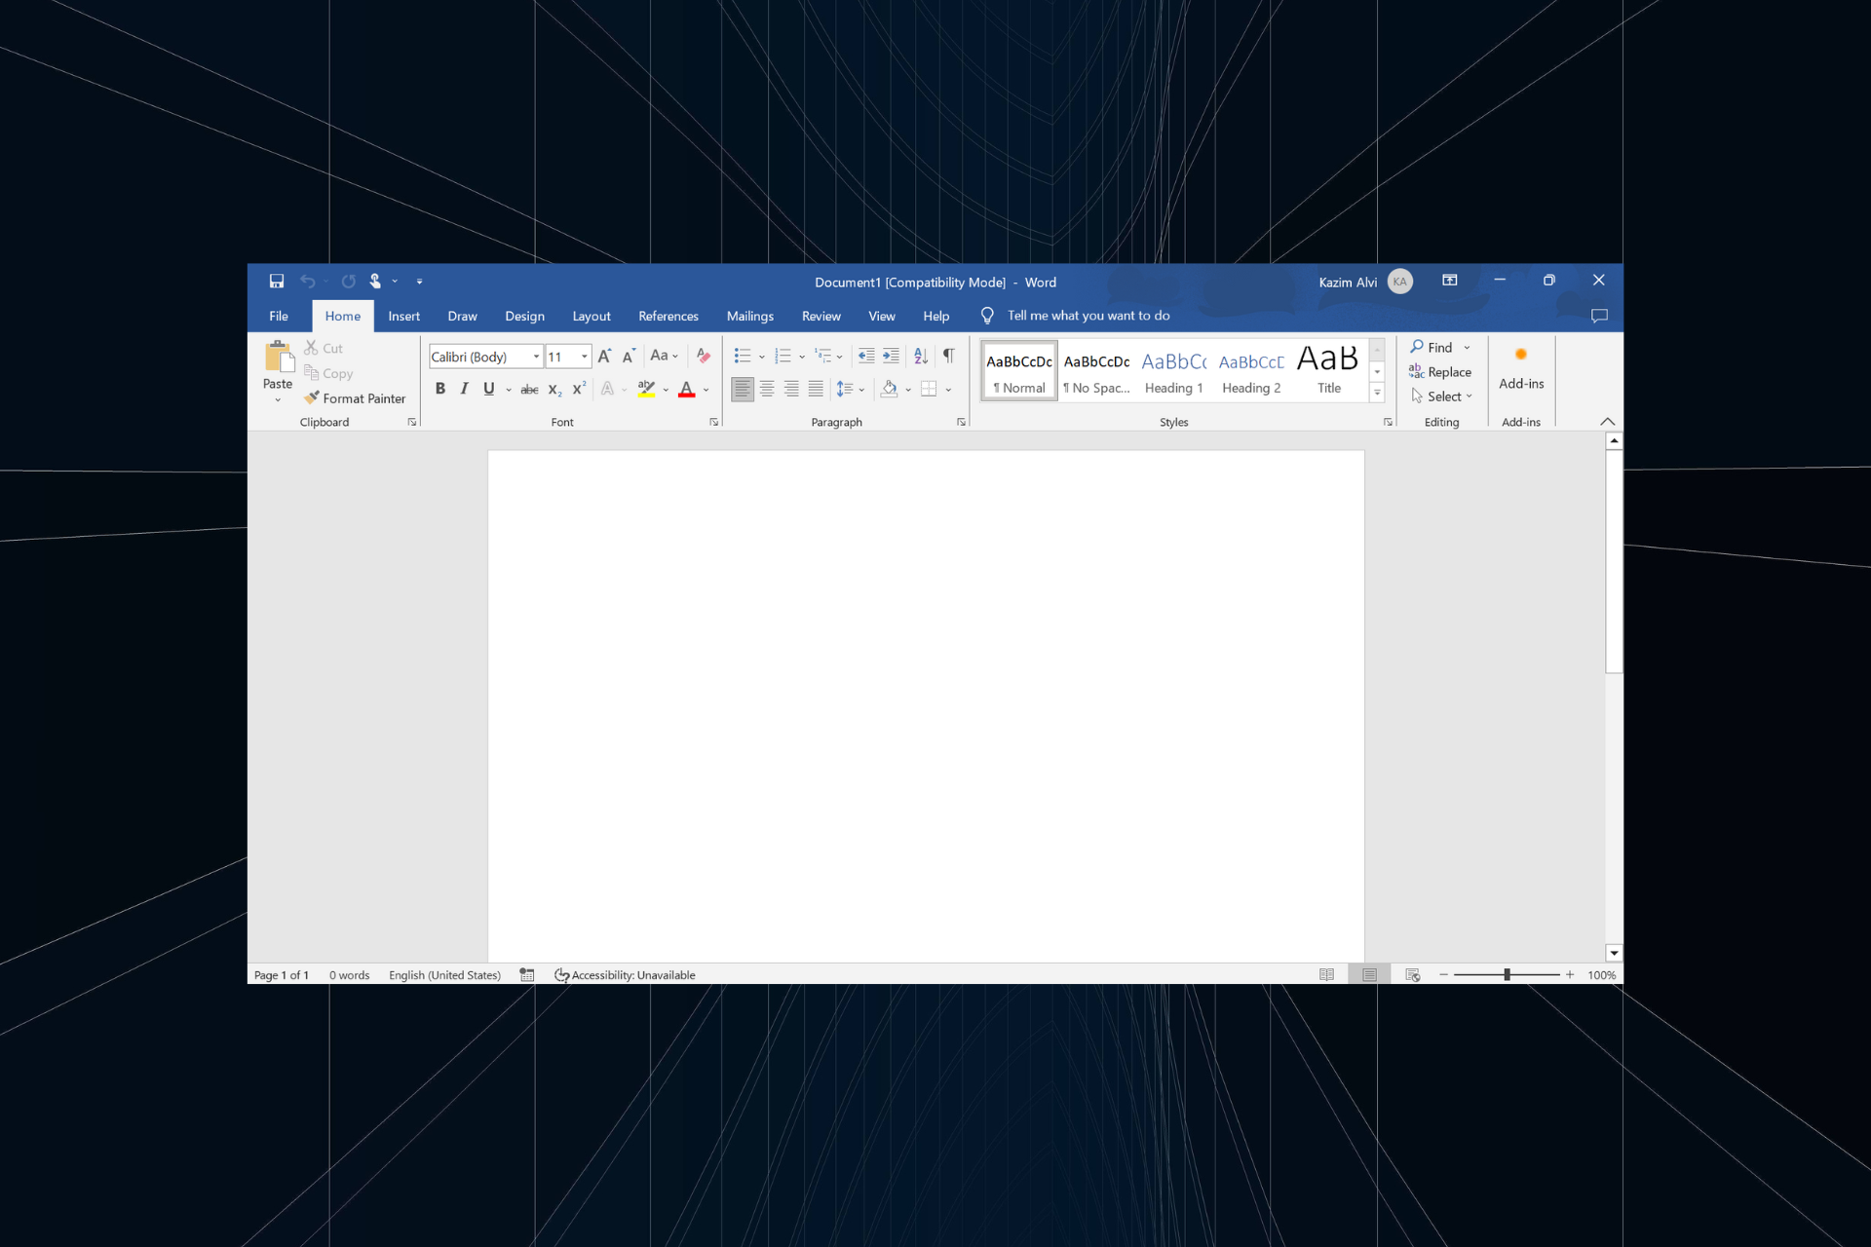Viewport: 1871px width, 1247px height.
Task: Click the vertical scrollbar down arrow
Action: click(x=1614, y=953)
